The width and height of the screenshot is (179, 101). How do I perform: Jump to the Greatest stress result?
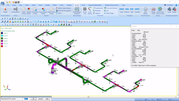click(137, 10)
